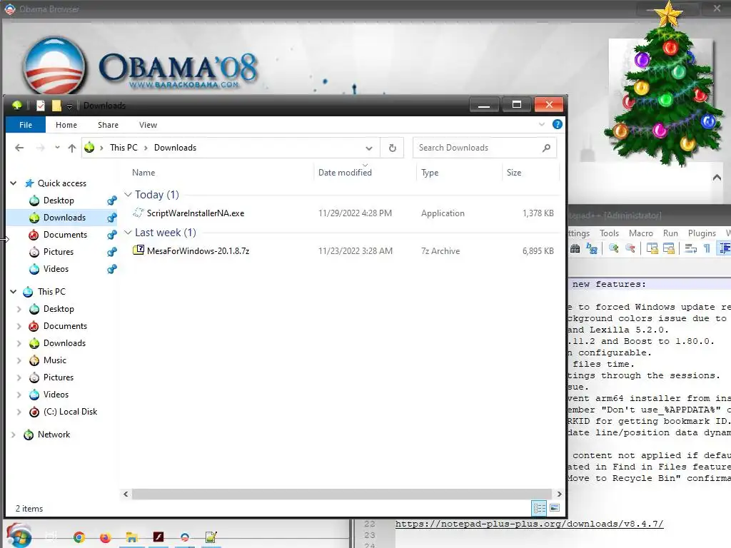Select MesaForWindows-20.1.8.7z file
This screenshot has width=731, height=548.
pyautogui.click(x=198, y=251)
